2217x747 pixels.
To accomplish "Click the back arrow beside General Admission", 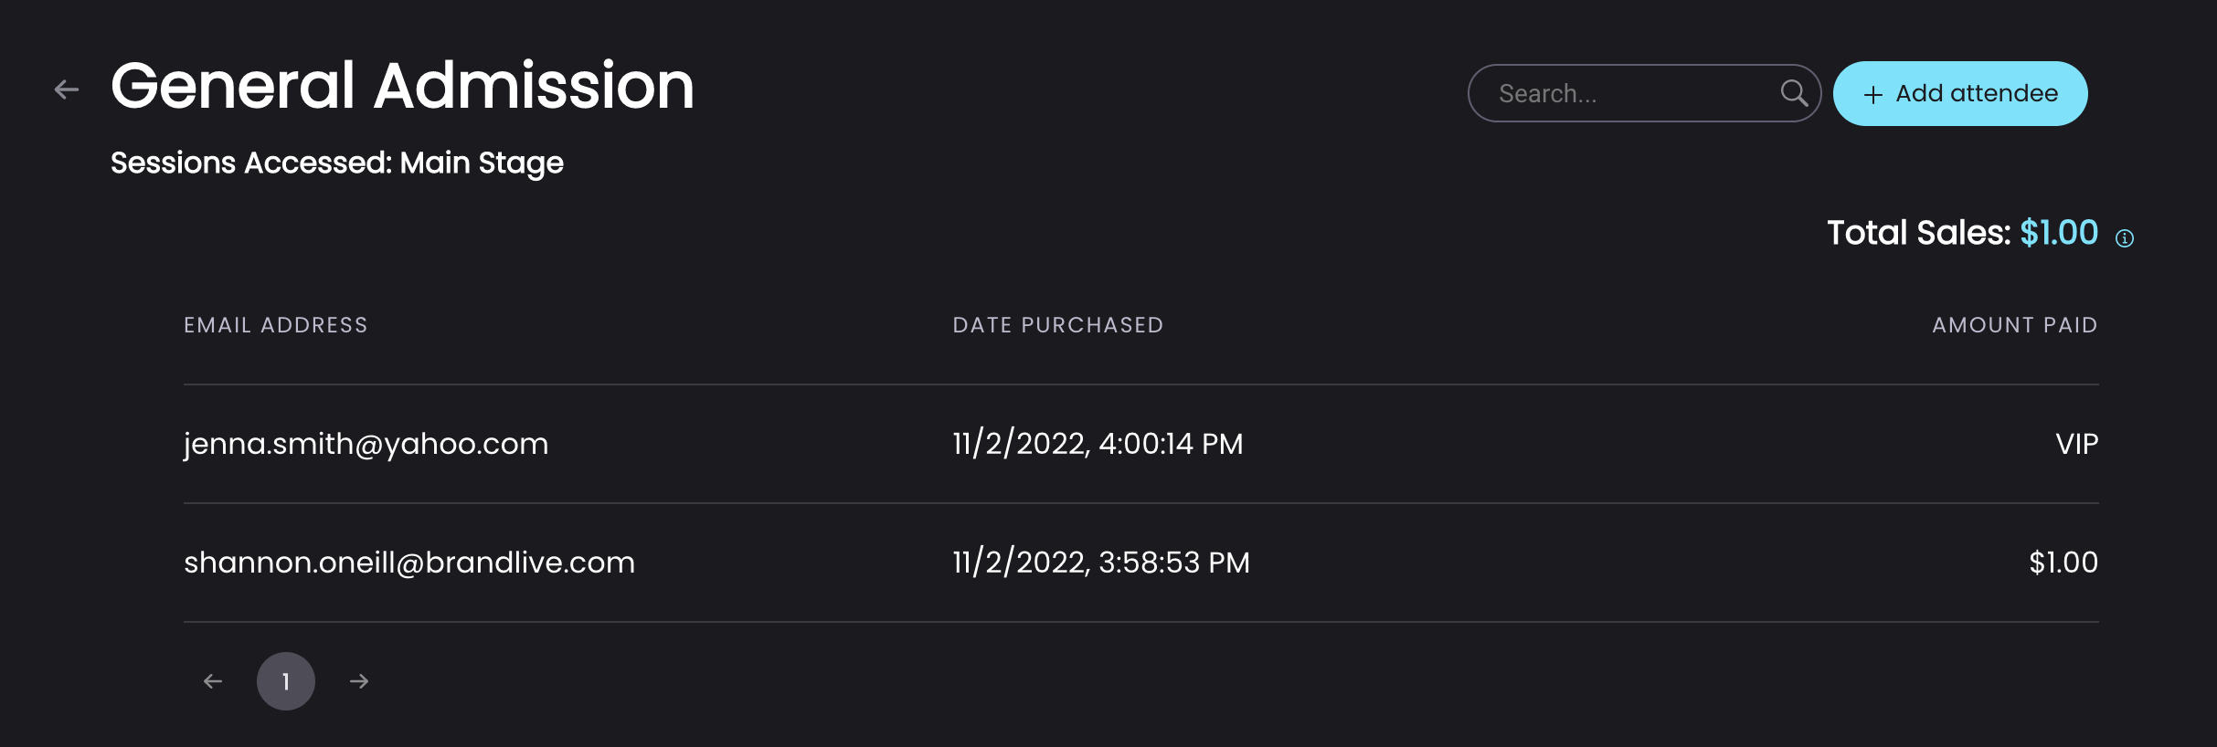I will coord(67,89).
